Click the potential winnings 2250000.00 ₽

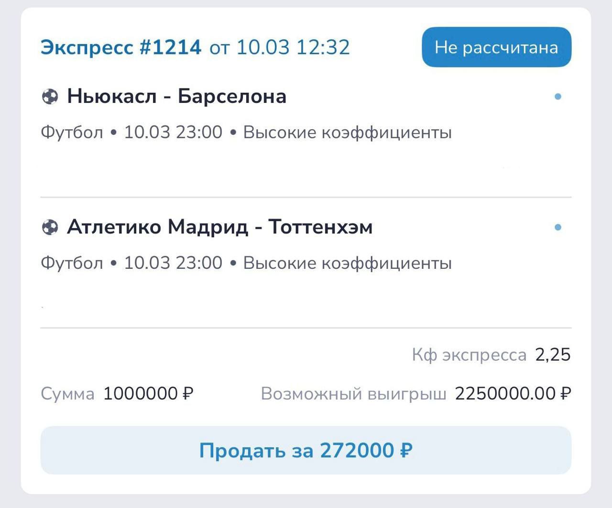point(513,394)
